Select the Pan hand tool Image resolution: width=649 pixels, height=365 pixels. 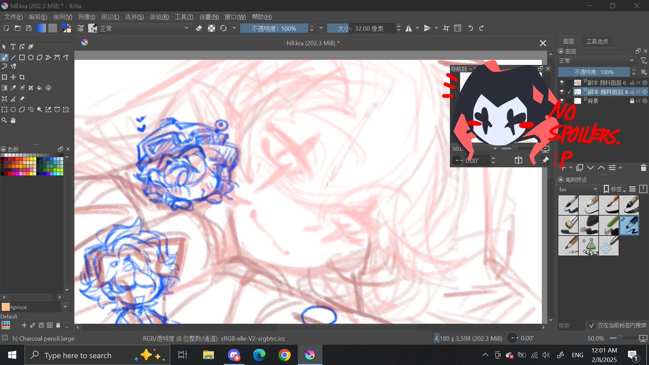(x=13, y=120)
